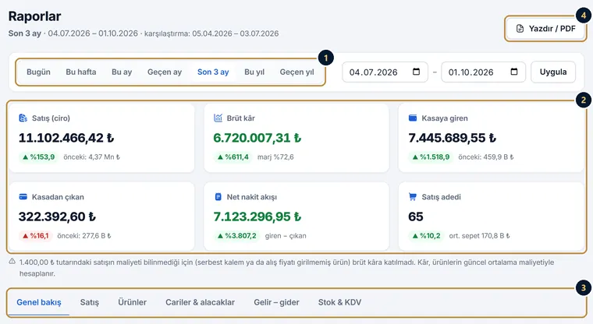The height and width of the screenshot is (324, 593).
Task: Click the Net nakit akışı card label
Action: pyautogui.click(x=252, y=197)
